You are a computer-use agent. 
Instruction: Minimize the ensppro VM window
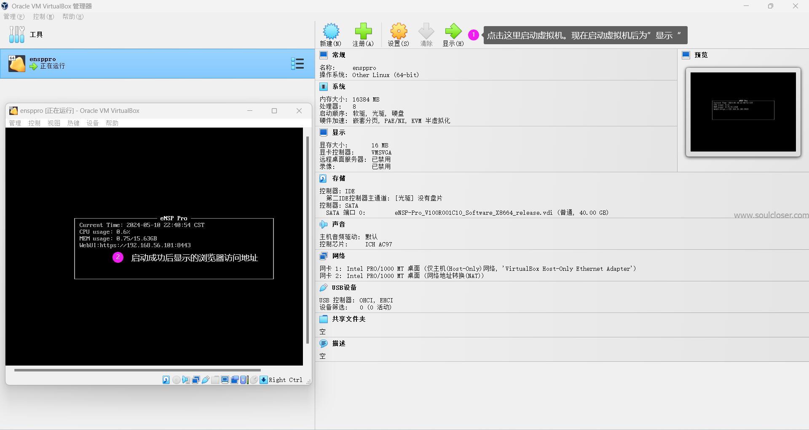(250, 111)
